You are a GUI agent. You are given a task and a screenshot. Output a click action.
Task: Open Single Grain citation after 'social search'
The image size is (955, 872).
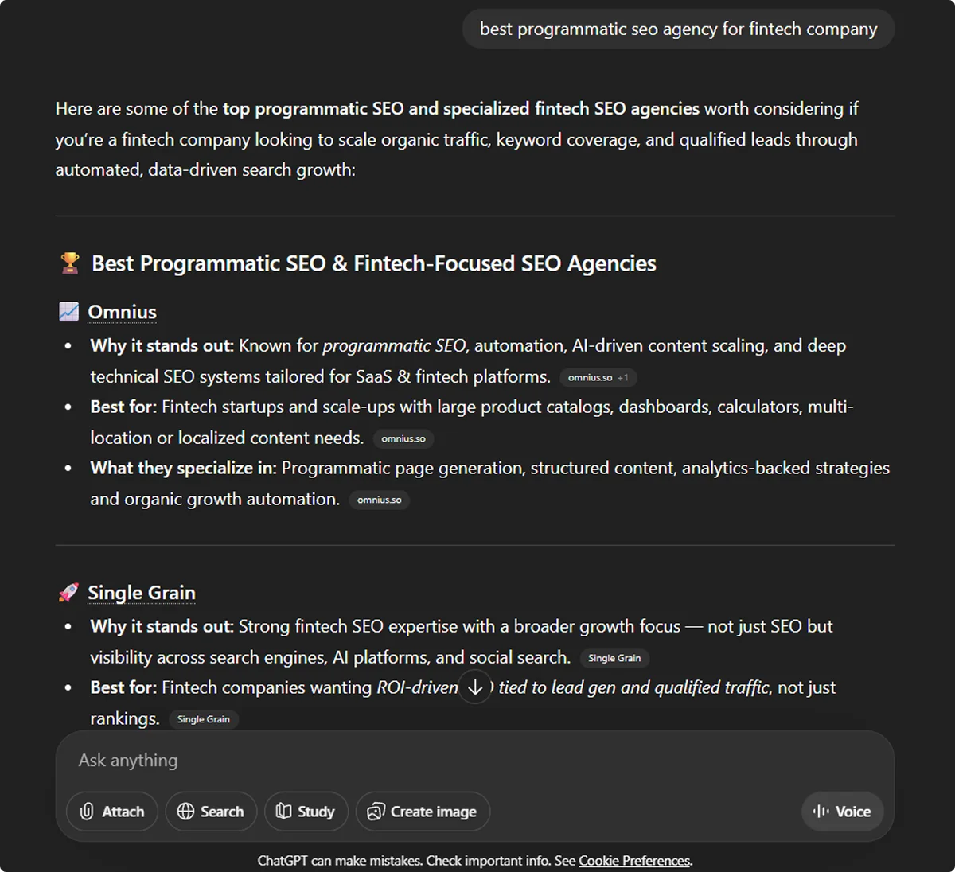pyautogui.click(x=614, y=658)
